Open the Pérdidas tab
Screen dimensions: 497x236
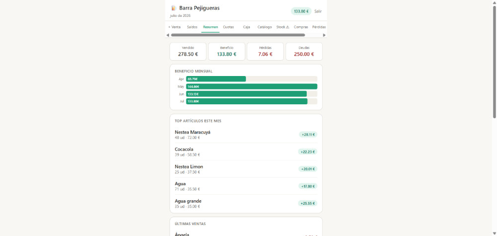pyautogui.click(x=319, y=27)
